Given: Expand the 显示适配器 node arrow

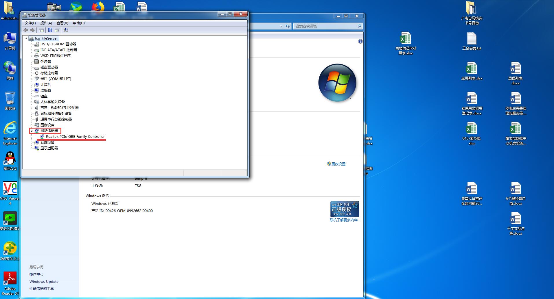Looking at the screenshot, I should (x=32, y=148).
